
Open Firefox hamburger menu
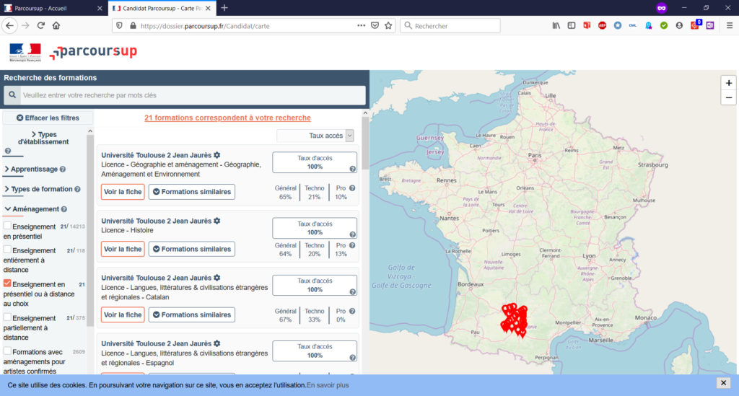(730, 25)
